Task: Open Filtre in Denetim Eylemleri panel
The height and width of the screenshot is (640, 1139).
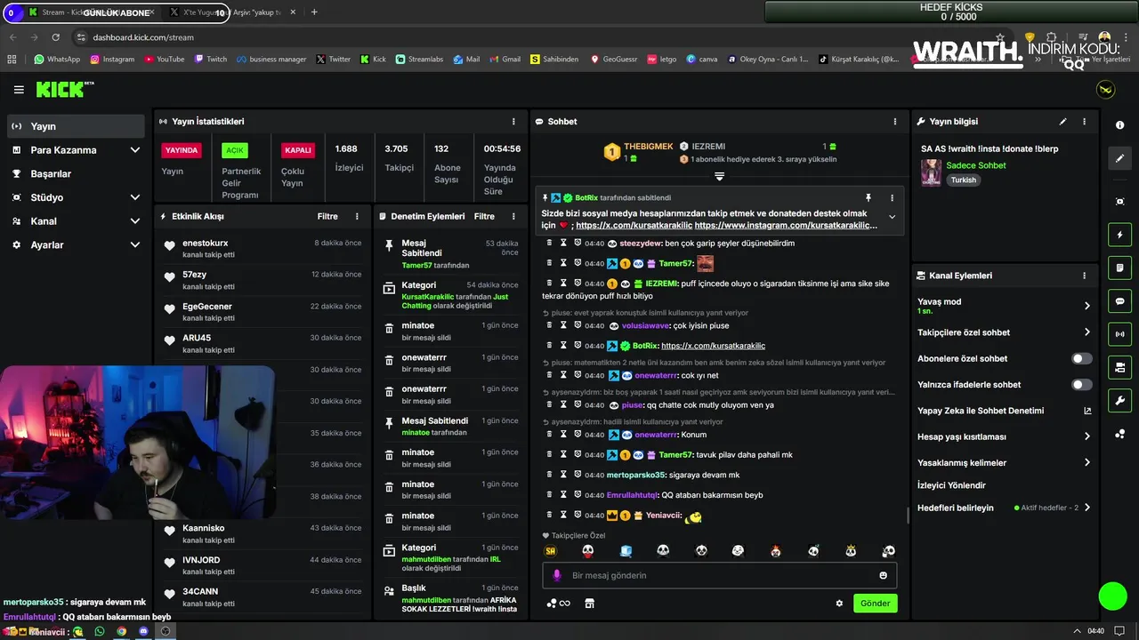Action: [x=484, y=216]
